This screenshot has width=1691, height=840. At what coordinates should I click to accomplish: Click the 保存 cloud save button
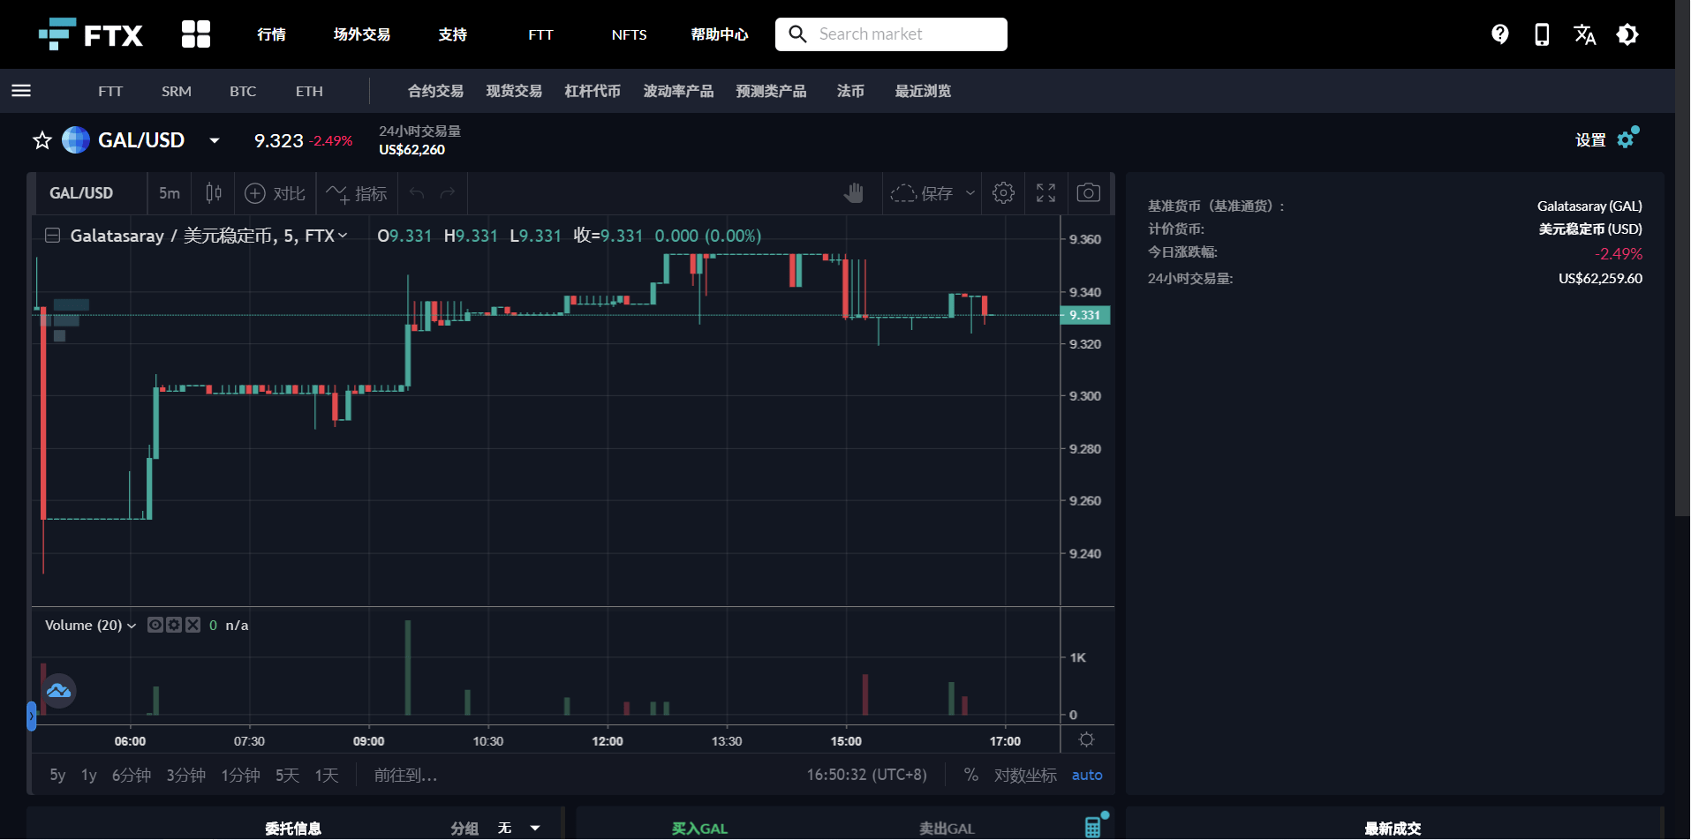click(921, 193)
